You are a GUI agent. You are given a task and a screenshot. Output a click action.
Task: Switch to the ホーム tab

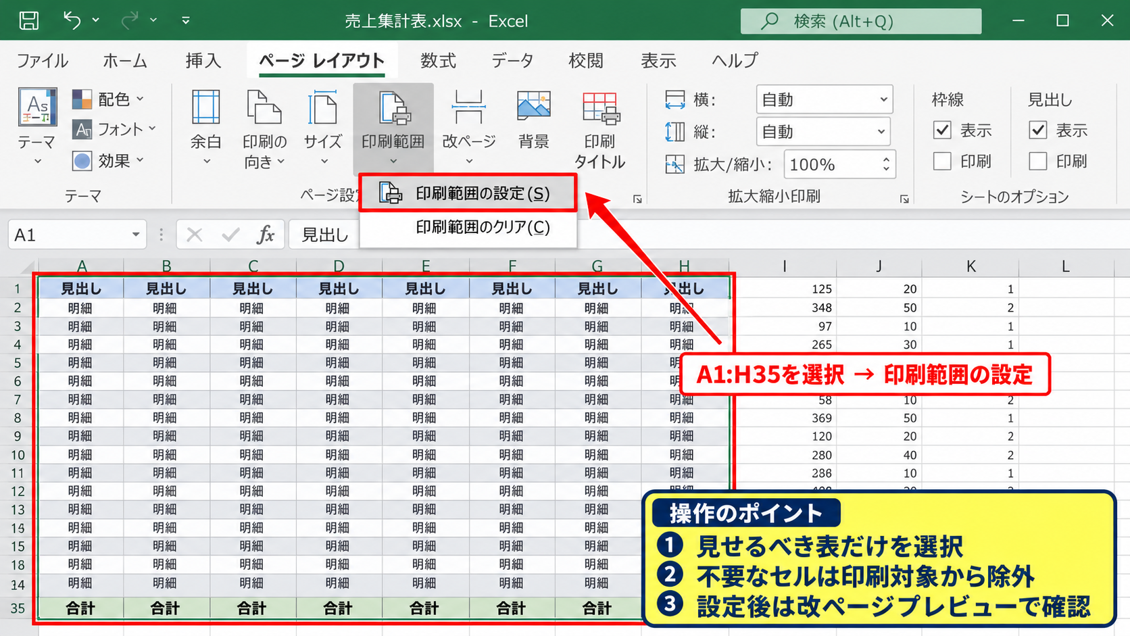[125, 61]
